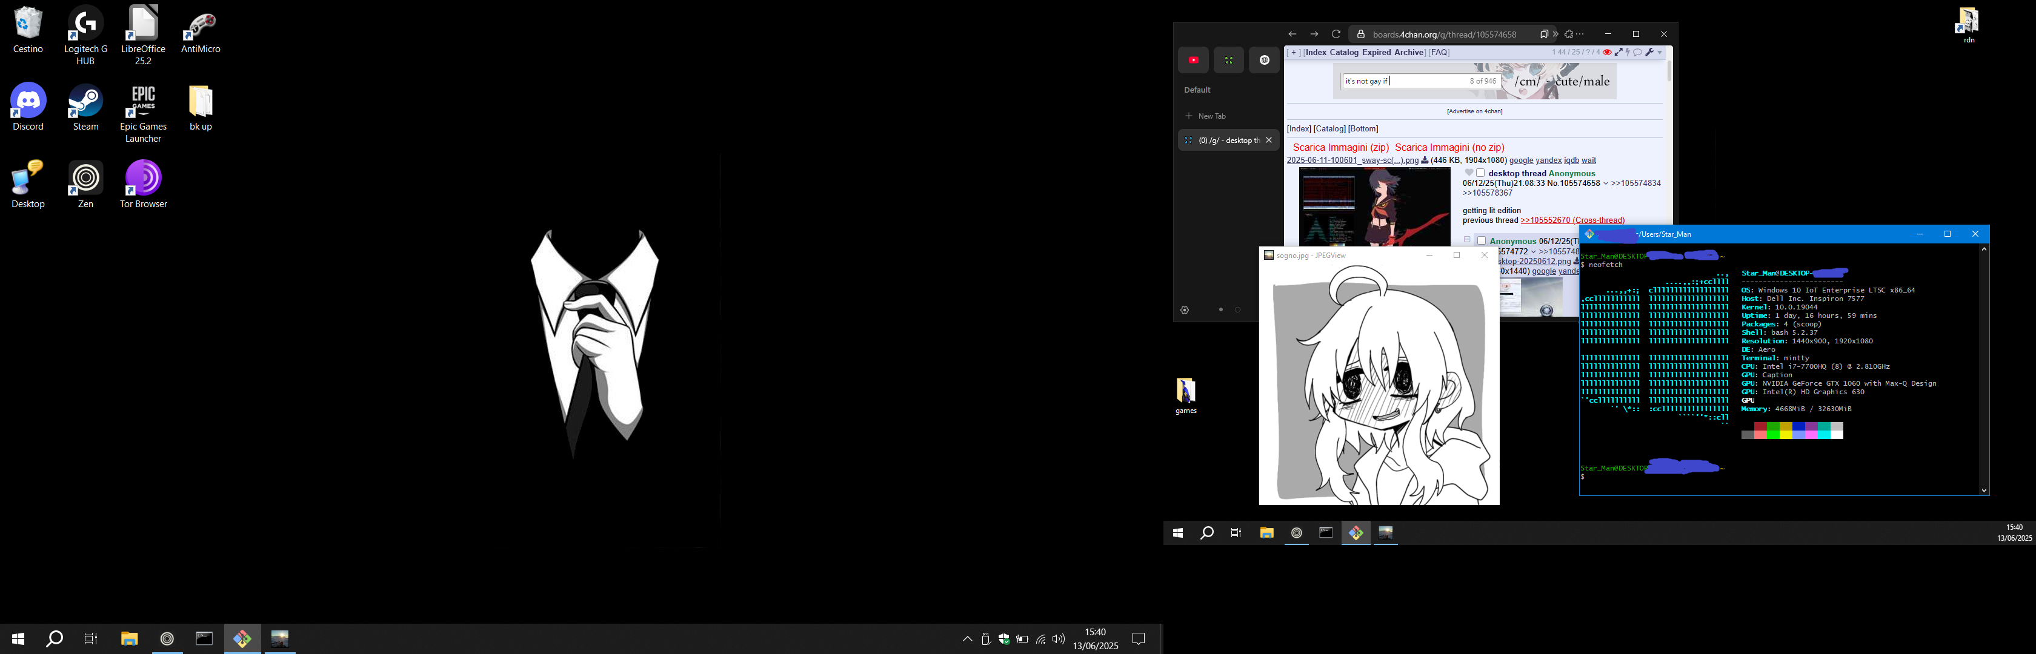Click the heart icon beside 'desktop thread'
This screenshot has height=654, width=2036.
tap(1468, 173)
